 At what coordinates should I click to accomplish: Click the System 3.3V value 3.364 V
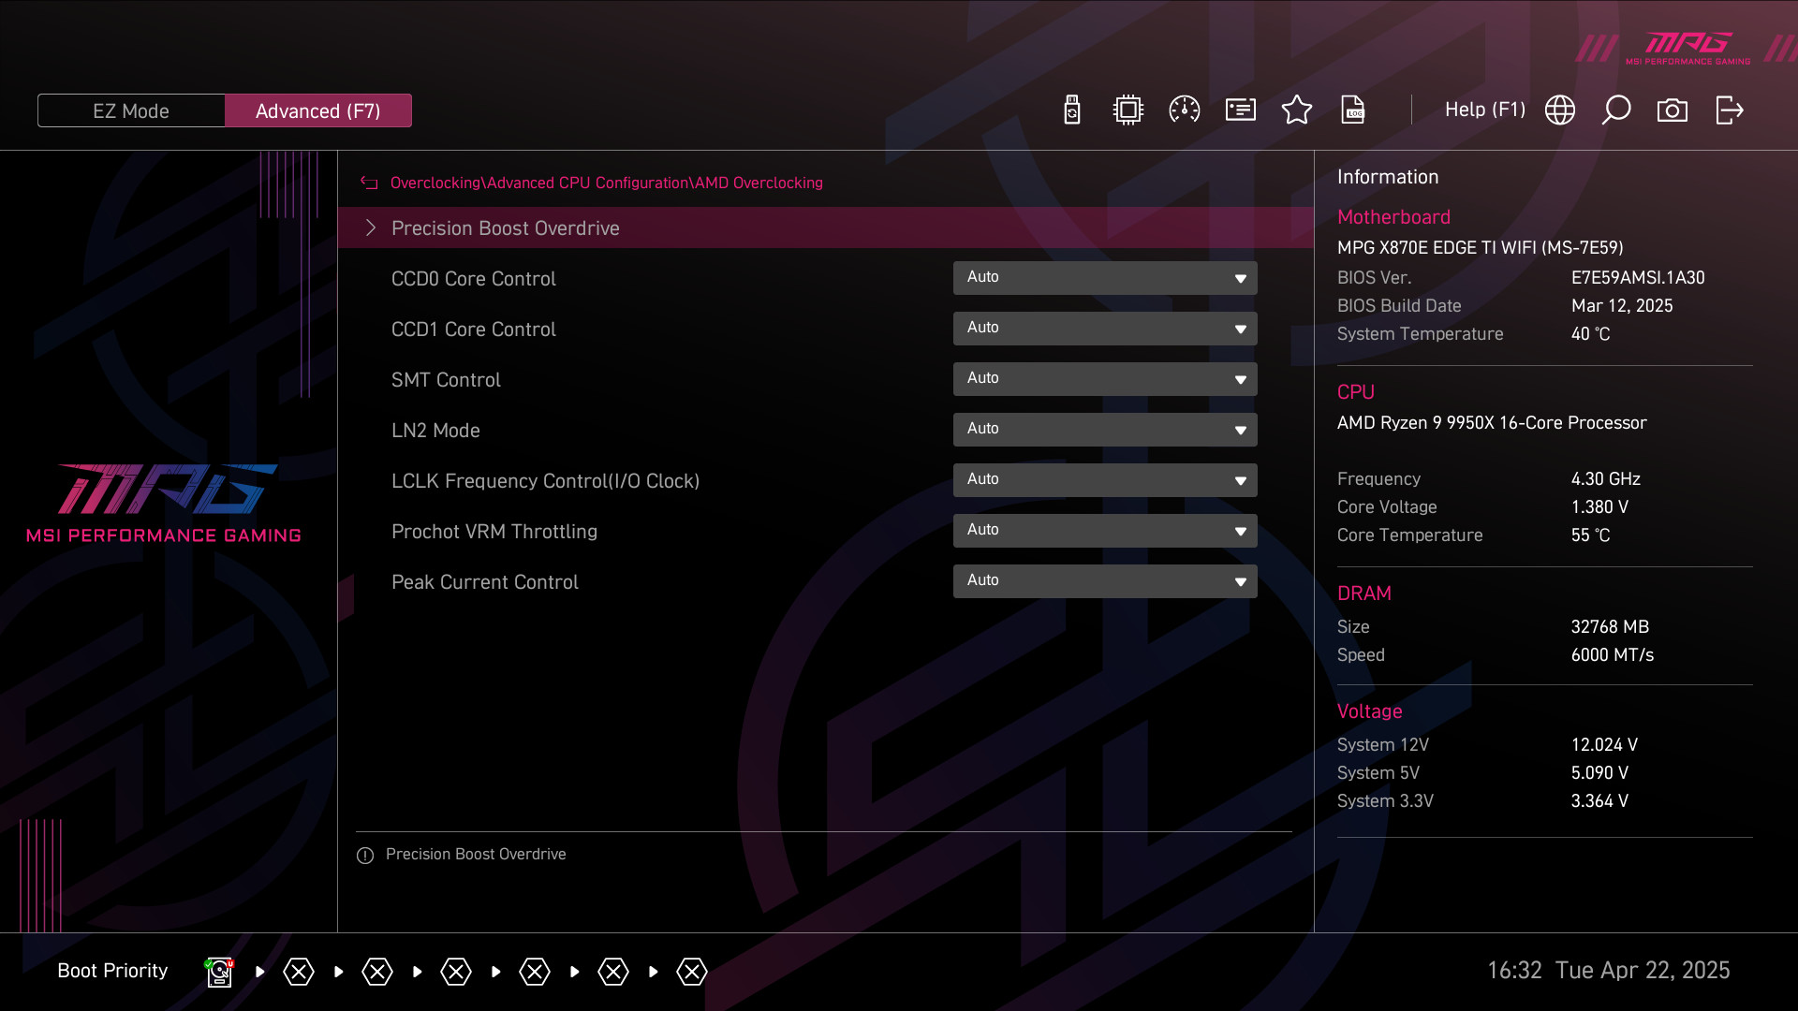coord(1599,801)
